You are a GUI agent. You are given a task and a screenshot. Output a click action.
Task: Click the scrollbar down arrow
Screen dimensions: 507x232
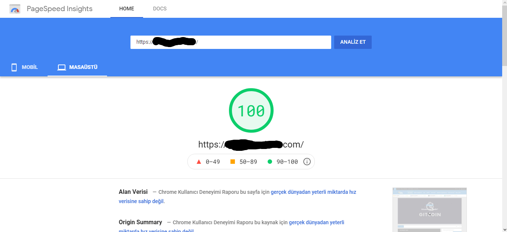(x=504, y=229)
